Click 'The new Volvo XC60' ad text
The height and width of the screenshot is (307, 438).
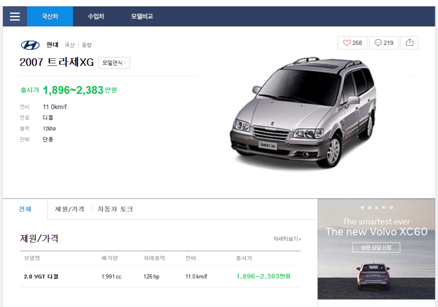pos(376,232)
